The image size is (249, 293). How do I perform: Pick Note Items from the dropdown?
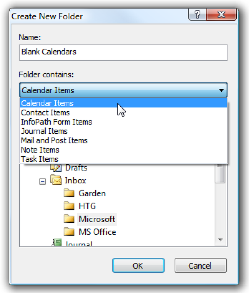123,150
